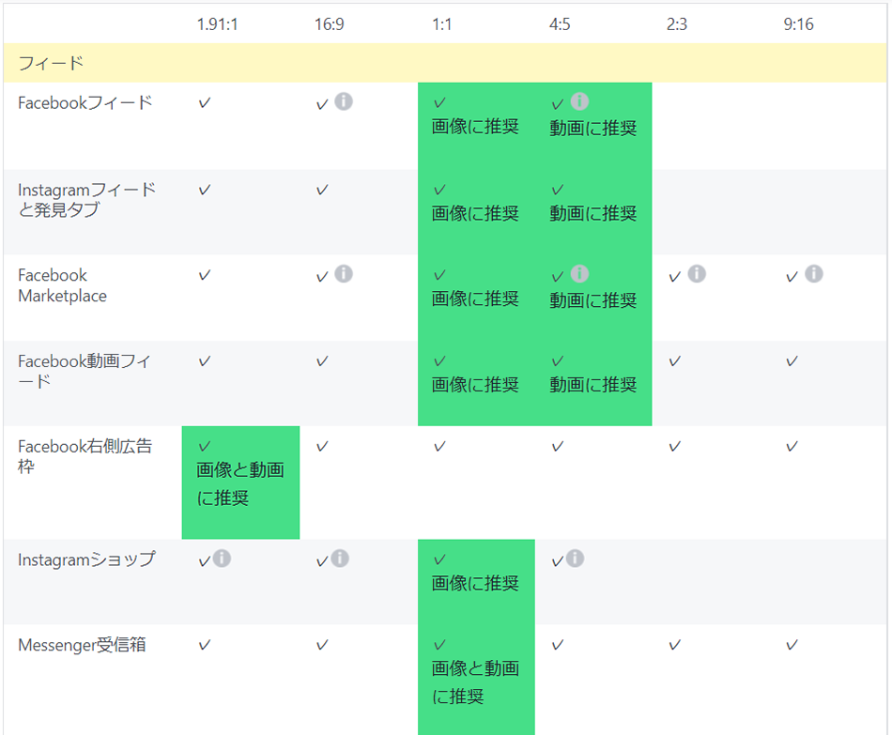Click Messenger受信箱 checkmark under 2:3
The width and height of the screenshot is (892, 735).
click(x=675, y=645)
